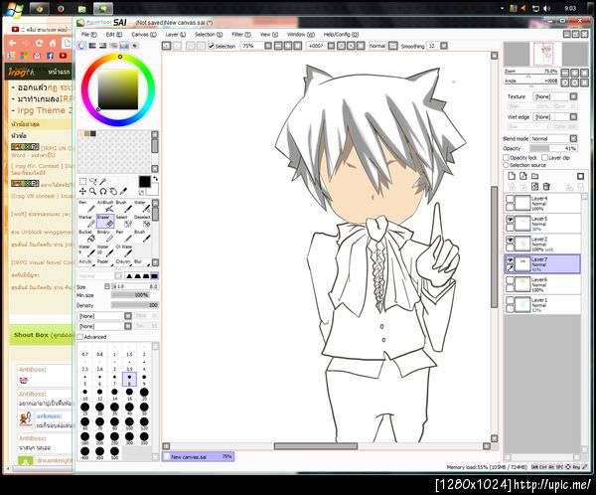Image resolution: width=596 pixels, height=495 pixels.
Task: Select Layer7 in the layer list
Action: [542, 264]
